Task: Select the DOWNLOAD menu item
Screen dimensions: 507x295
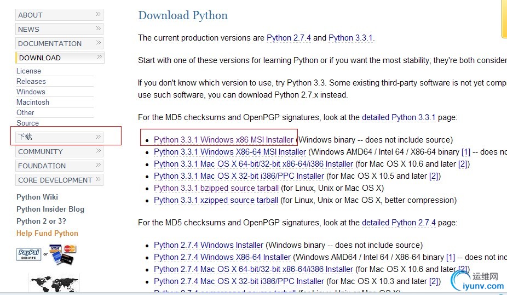Action: [60, 58]
